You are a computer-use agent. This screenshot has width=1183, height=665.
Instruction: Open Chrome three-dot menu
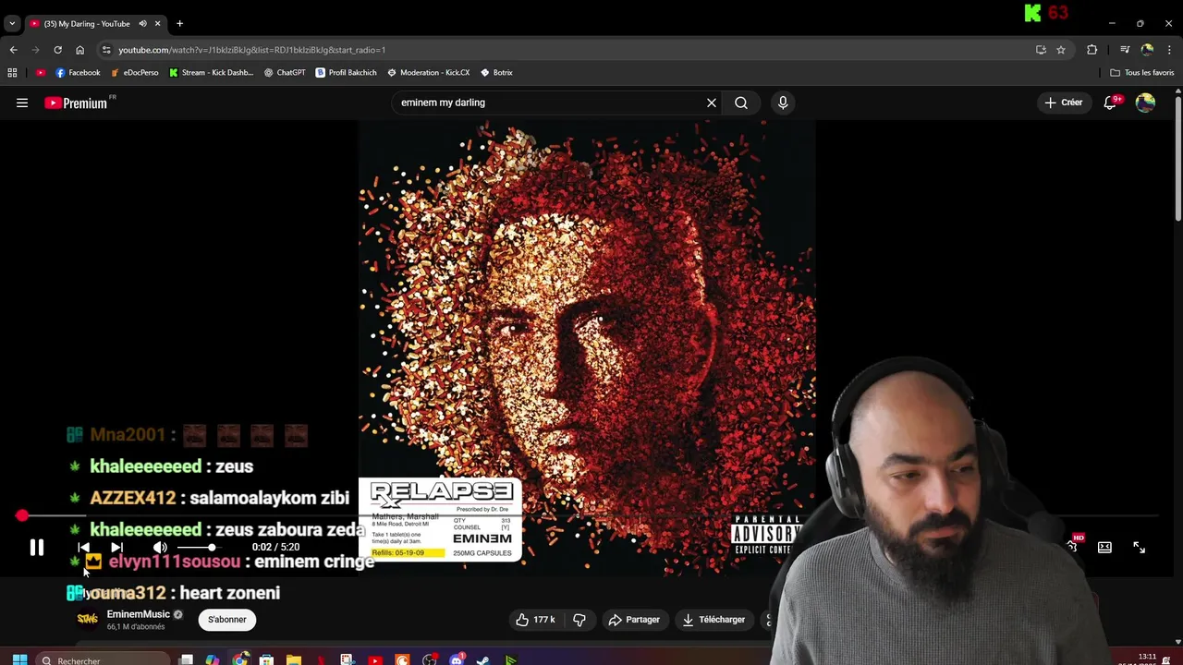click(x=1169, y=50)
